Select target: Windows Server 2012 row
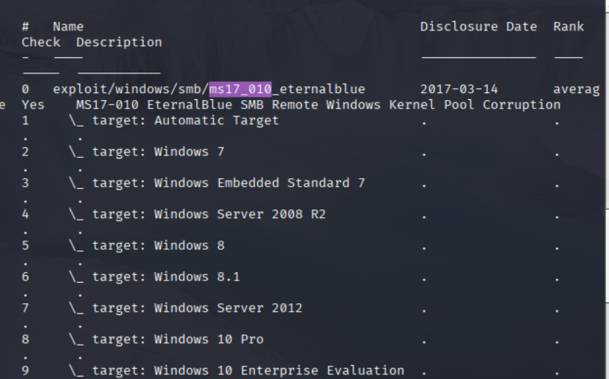Image resolution: width=609 pixels, height=379 pixels. pos(185,308)
